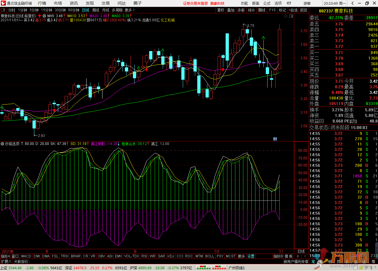
Task: Click the red up-arrow signal near 3.40
Action: click(223, 69)
